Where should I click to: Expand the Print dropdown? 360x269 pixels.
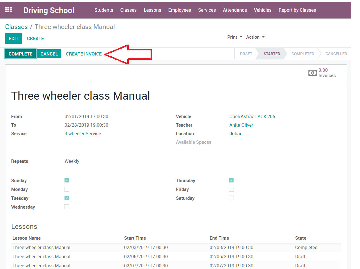tap(235, 37)
